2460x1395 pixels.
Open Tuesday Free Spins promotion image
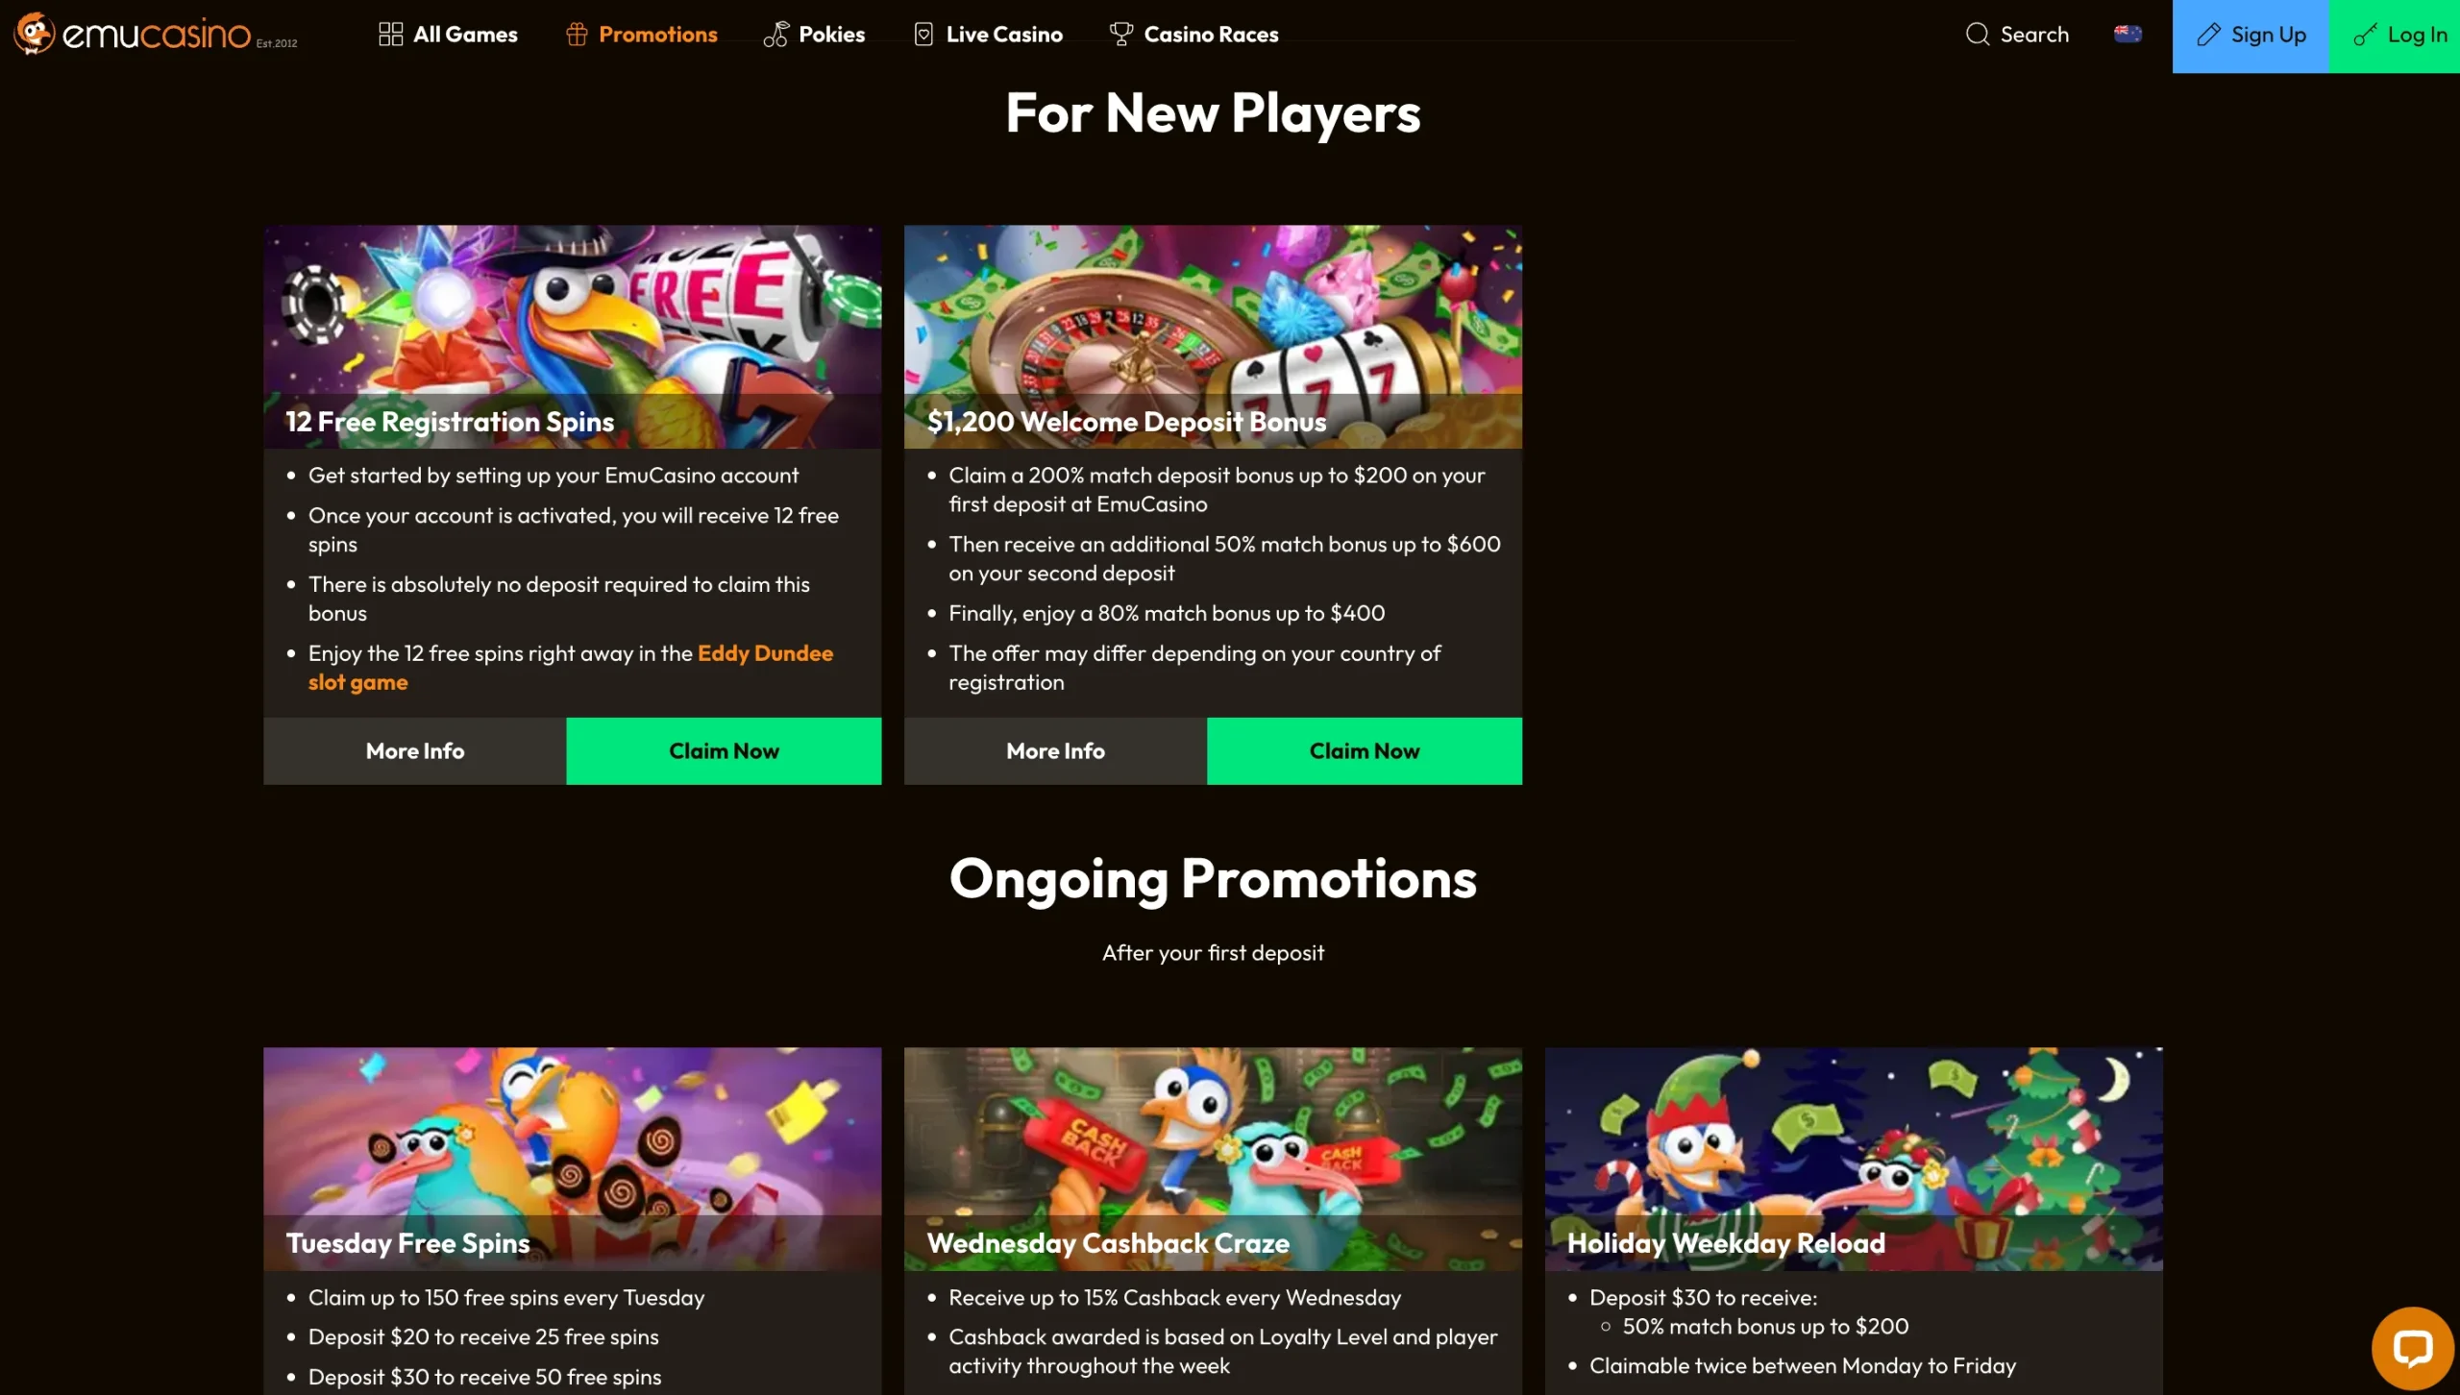coord(572,1159)
